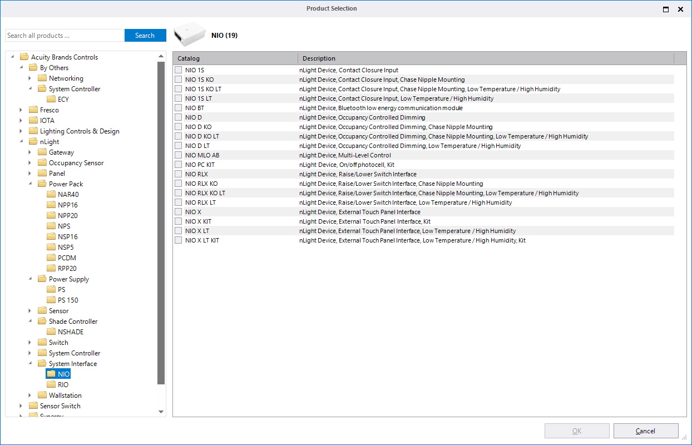
Task: Click the Acuity Brands Controls folder icon
Action: click(x=24, y=57)
